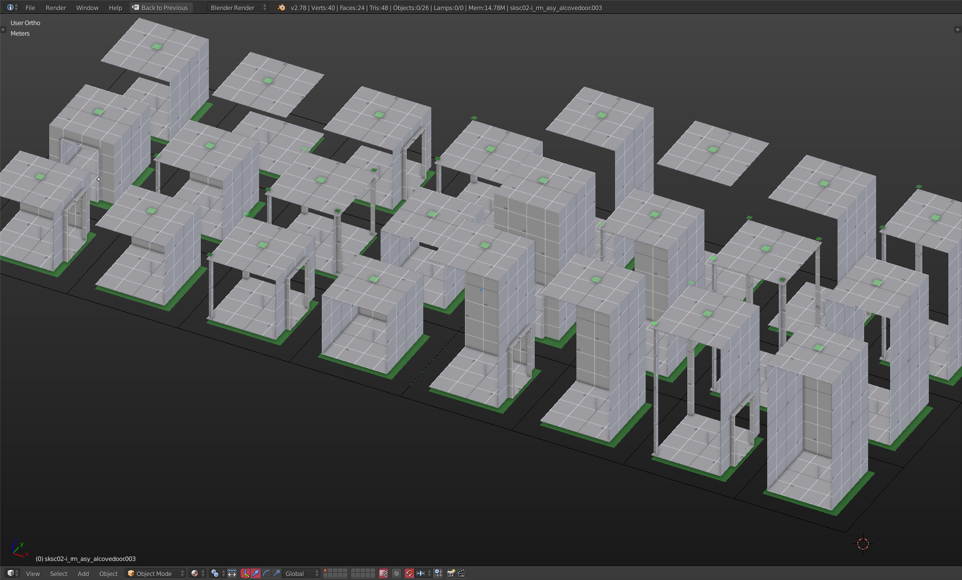Image resolution: width=962 pixels, height=580 pixels.
Task: Open the snap element type selector
Action: (x=423, y=573)
